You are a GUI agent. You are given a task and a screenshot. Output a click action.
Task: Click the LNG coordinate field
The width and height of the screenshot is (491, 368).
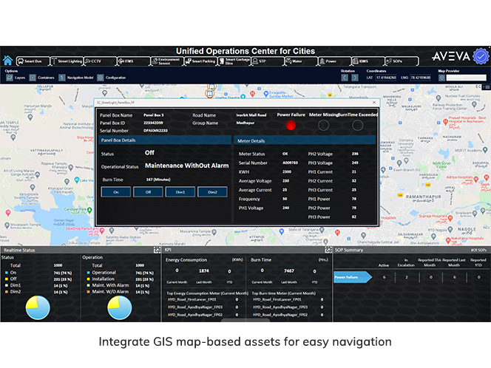coord(420,78)
